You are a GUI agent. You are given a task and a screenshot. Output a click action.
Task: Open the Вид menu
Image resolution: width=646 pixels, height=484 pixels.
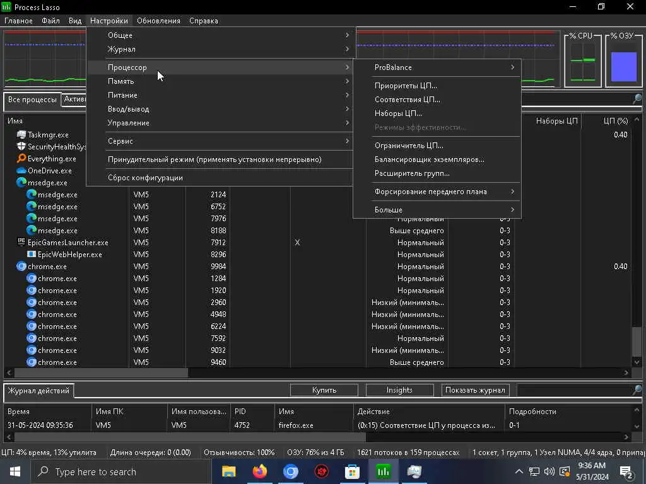[x=75, y=21]
